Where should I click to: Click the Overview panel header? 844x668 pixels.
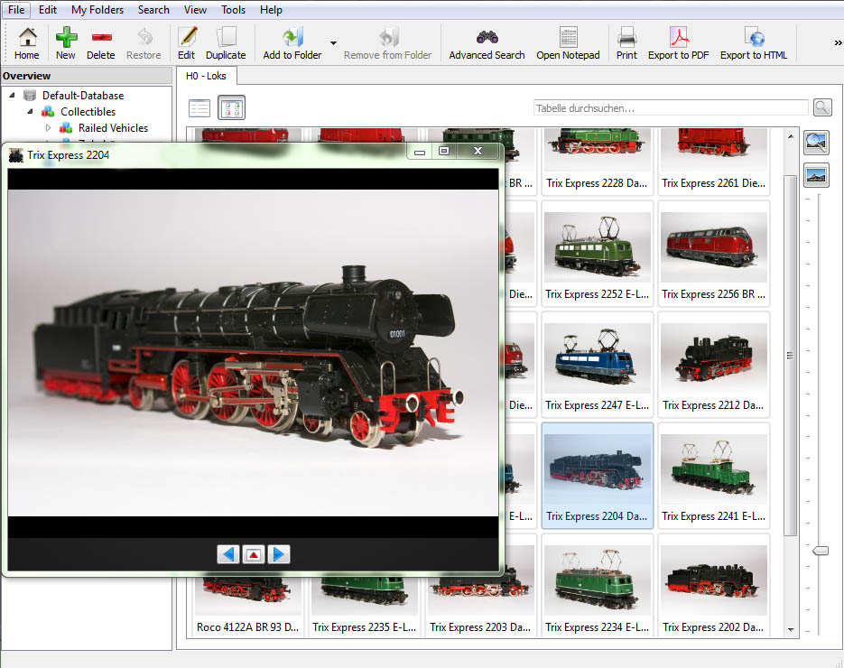[x=86, y=76]
